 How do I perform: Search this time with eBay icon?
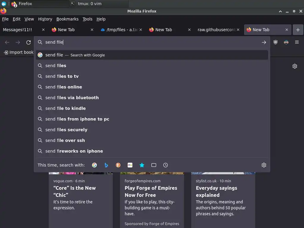pos(130,165)
